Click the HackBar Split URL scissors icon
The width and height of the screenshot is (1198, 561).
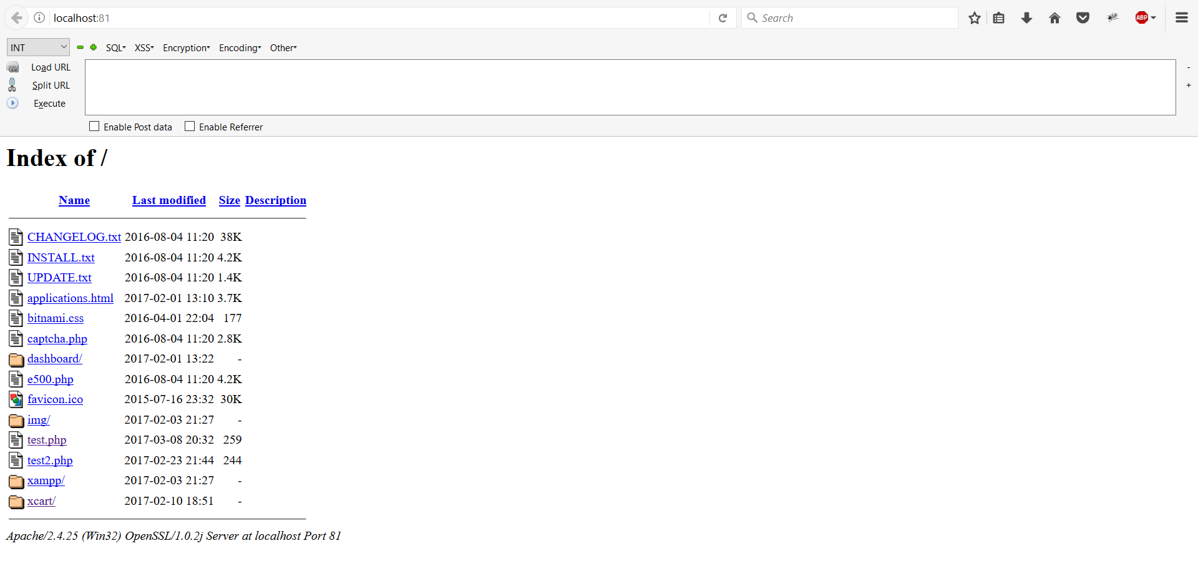click(x=13, y=85)
